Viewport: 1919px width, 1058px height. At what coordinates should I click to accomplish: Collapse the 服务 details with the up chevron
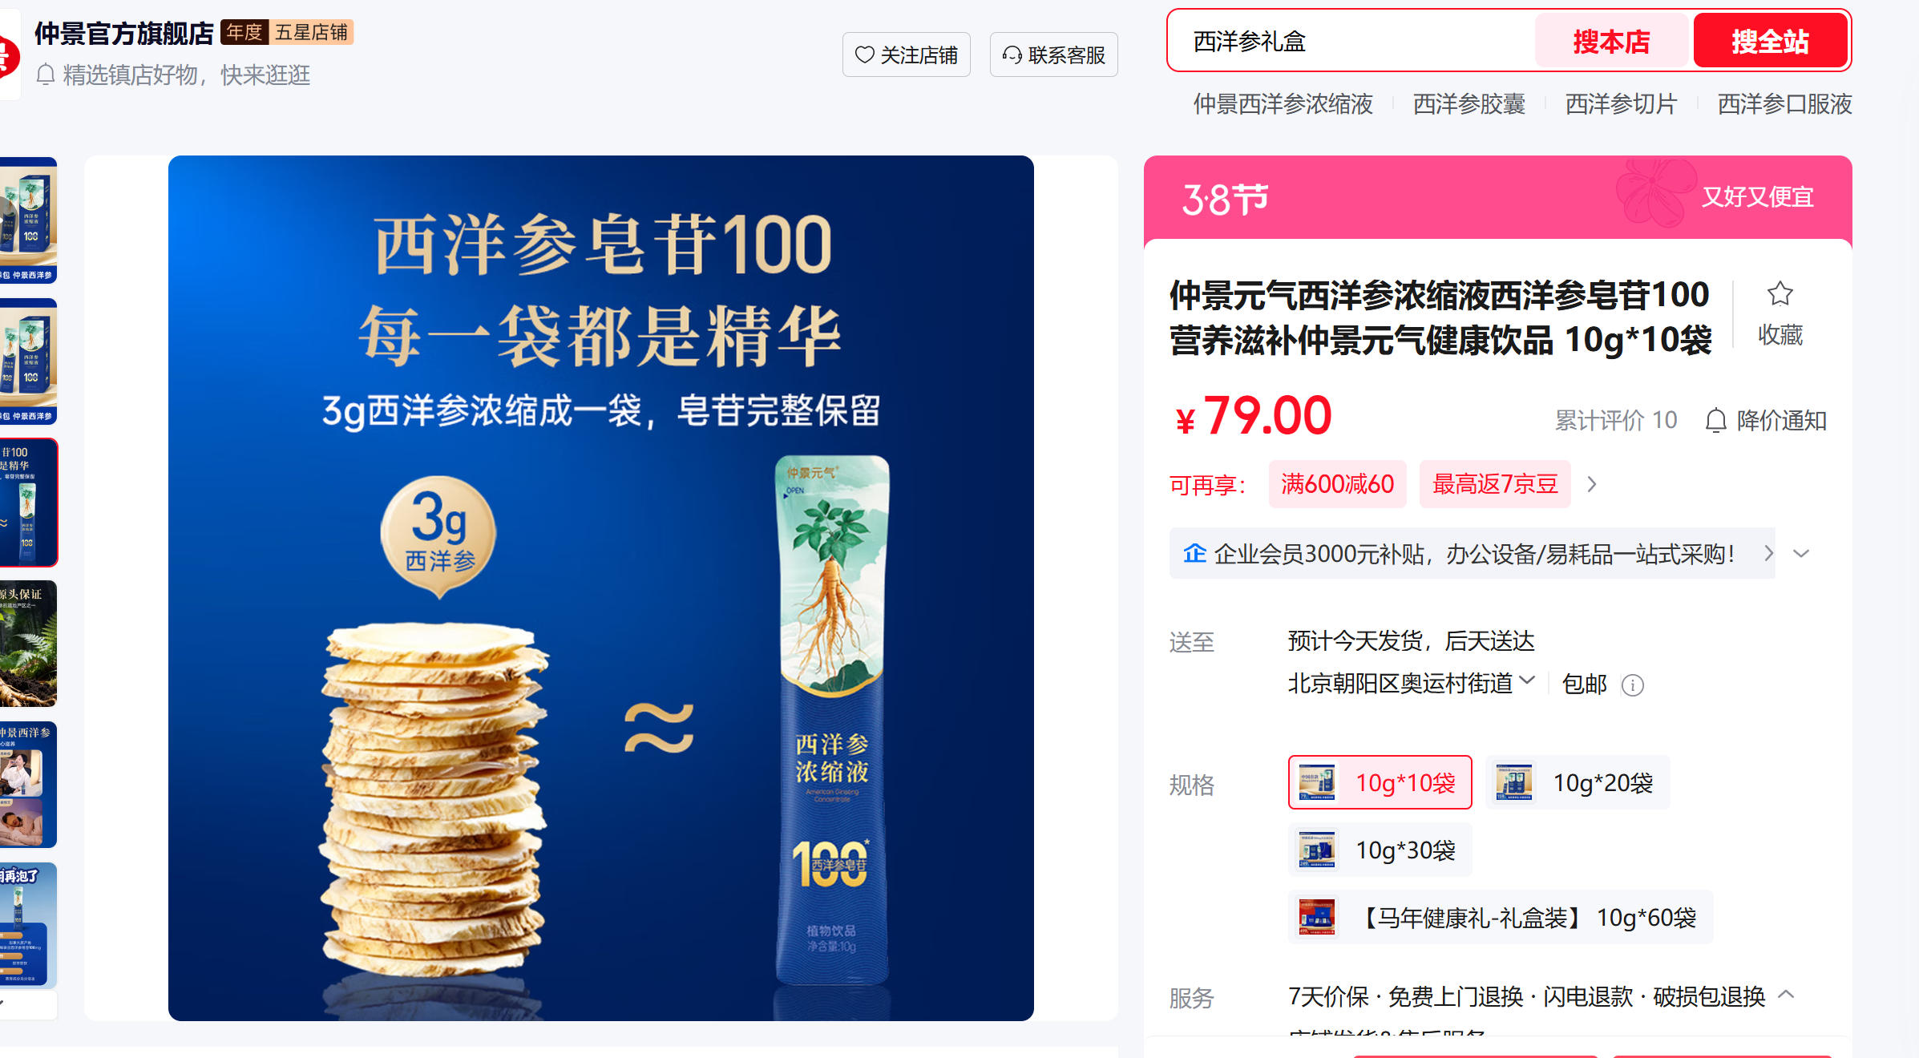pyautogui.click(x=1786, y=995)
